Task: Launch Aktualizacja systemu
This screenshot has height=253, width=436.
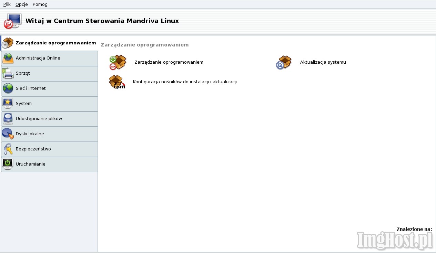Action: (323, 62)
